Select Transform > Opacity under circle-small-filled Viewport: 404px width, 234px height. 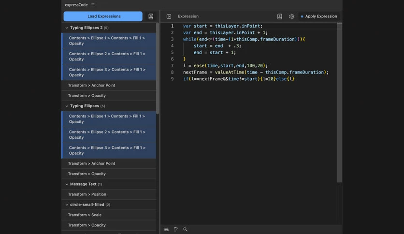tap(109, 225)
